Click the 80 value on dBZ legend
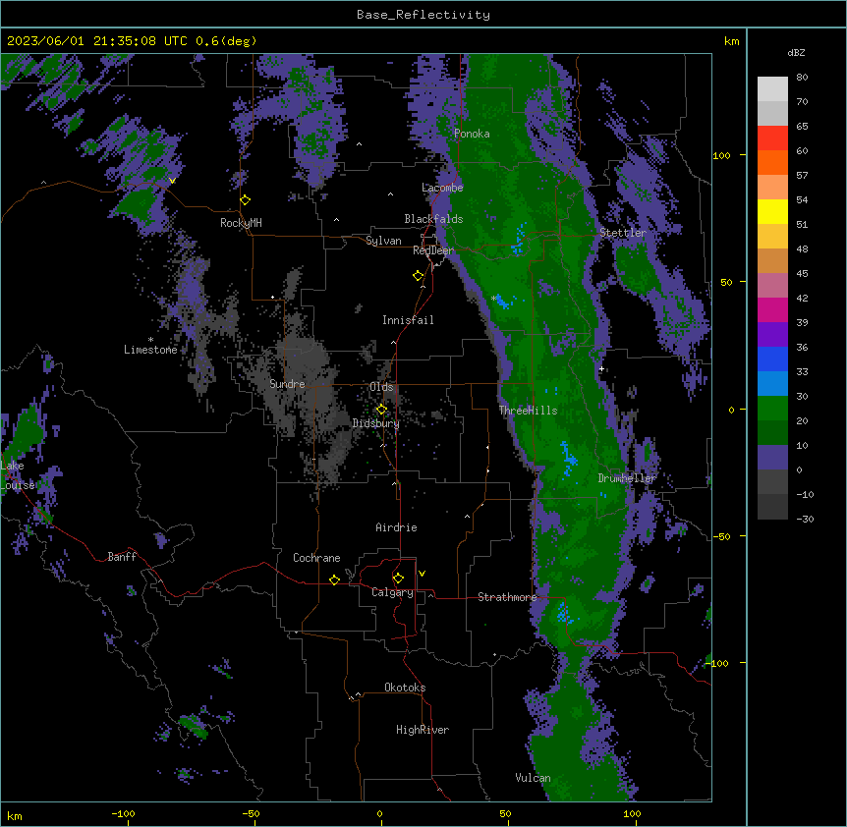 point(802,78)
